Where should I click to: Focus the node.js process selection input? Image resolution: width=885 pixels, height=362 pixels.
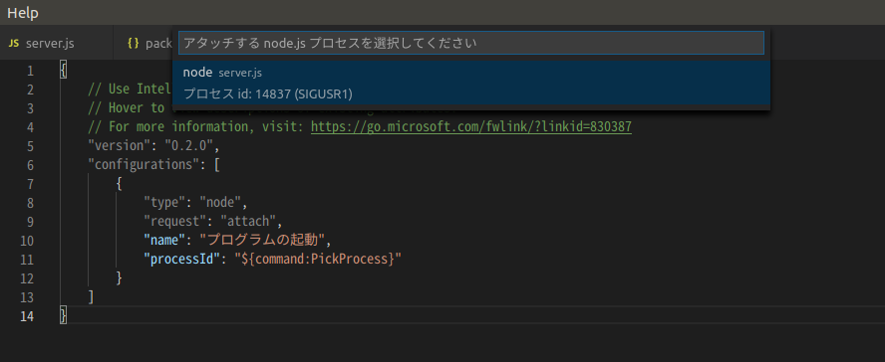[x=471, y=43]
